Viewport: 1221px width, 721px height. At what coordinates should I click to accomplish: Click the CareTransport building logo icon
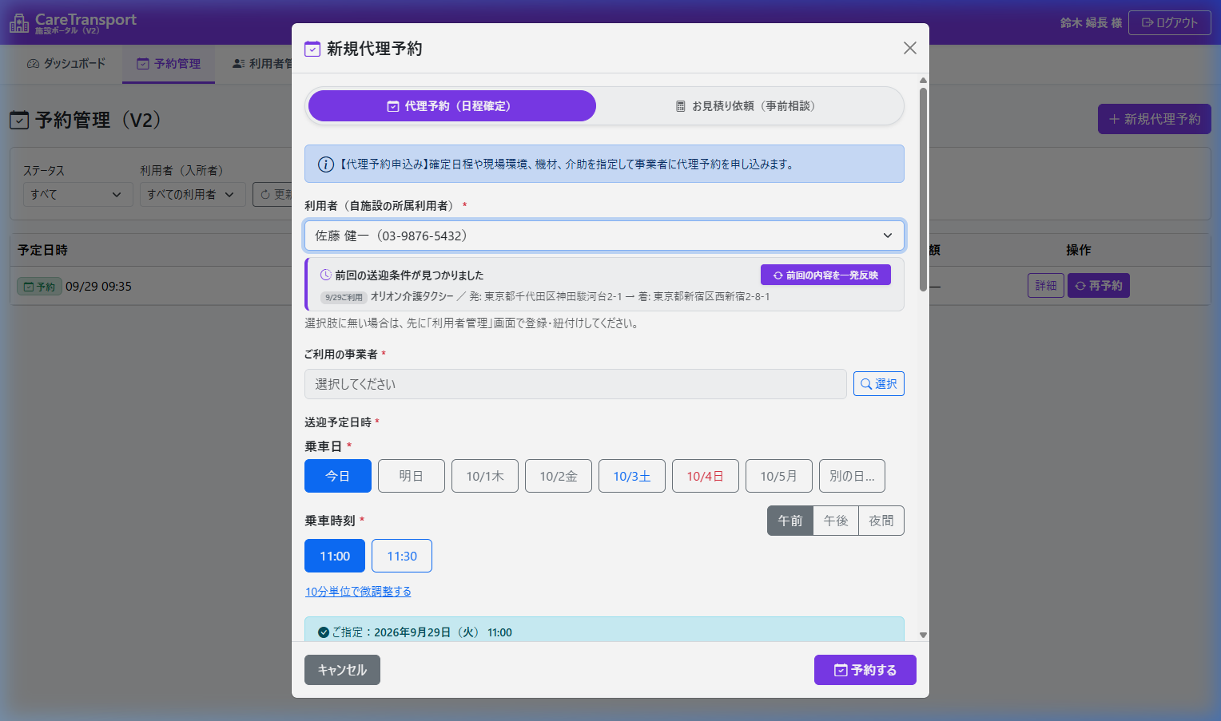(19, 22)
